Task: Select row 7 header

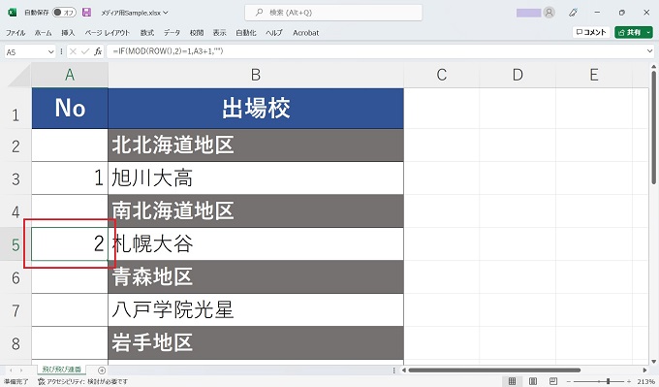Action: pos(16,310)
